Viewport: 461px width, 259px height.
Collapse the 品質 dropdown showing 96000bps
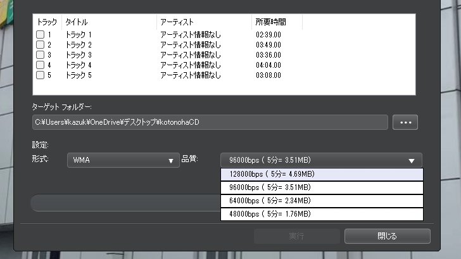pos(321,160)
